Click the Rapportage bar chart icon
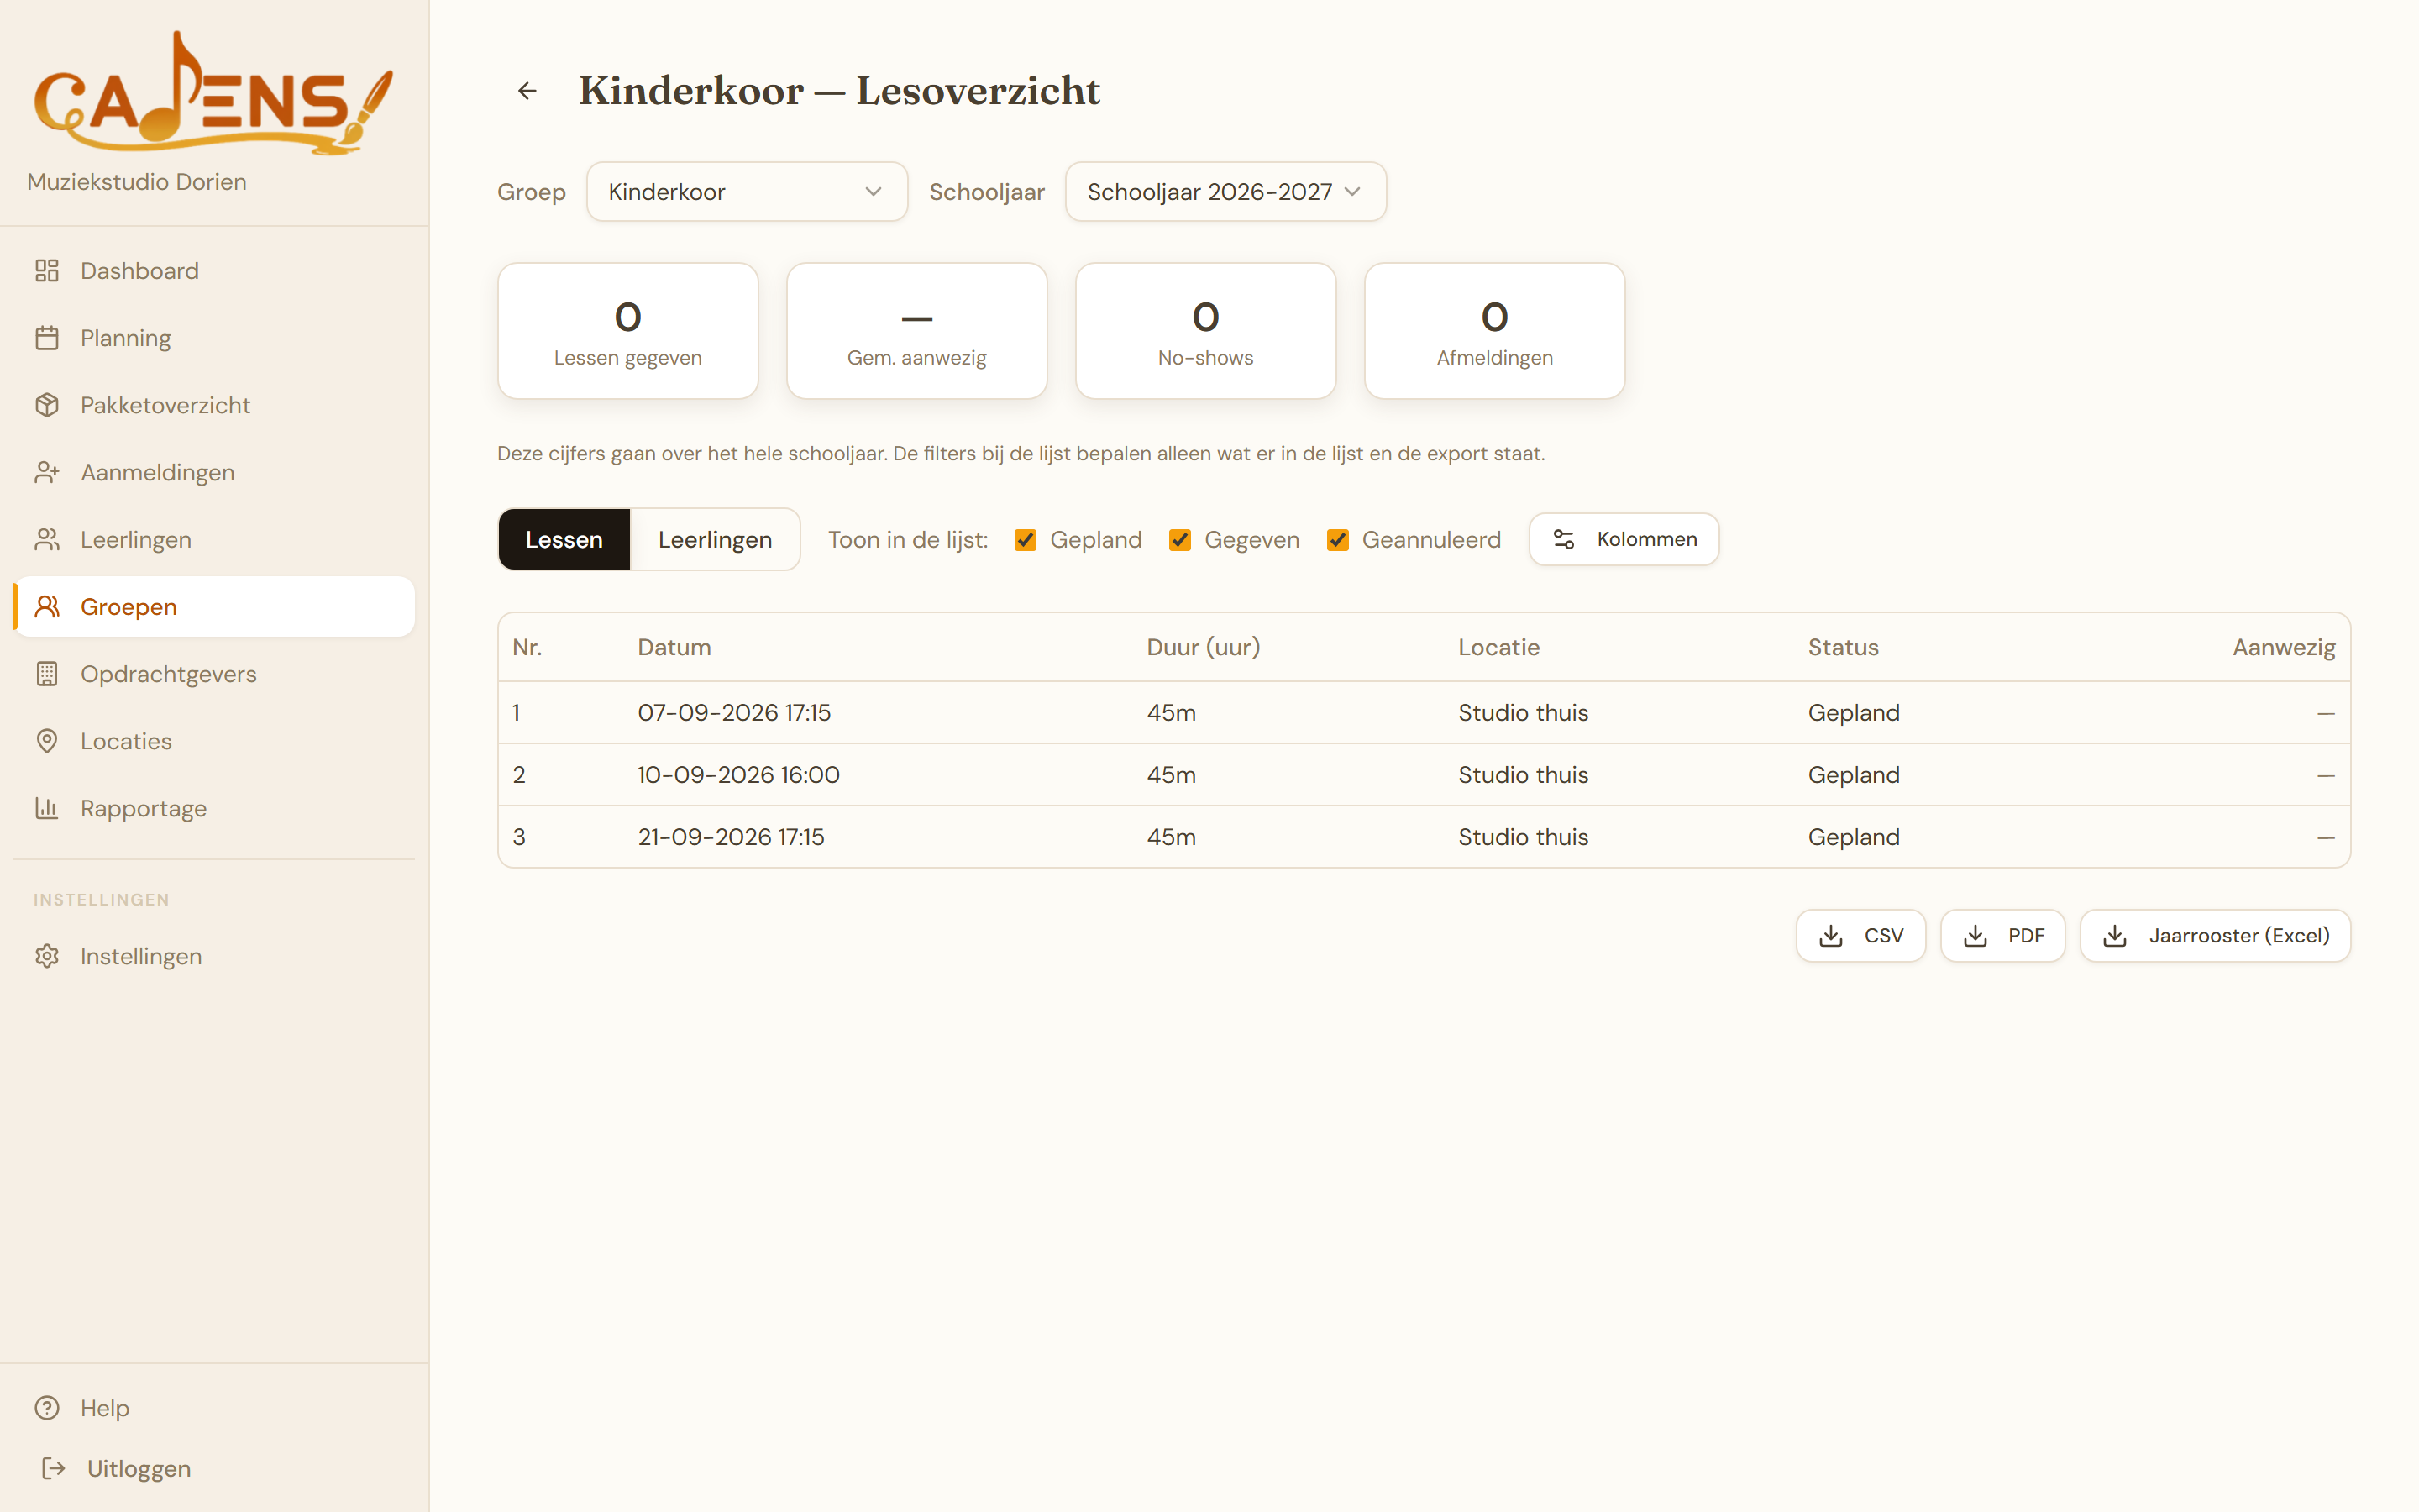 tap(47, 808)
